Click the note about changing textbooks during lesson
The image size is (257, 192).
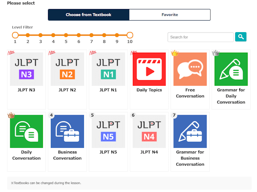[46, 183]
